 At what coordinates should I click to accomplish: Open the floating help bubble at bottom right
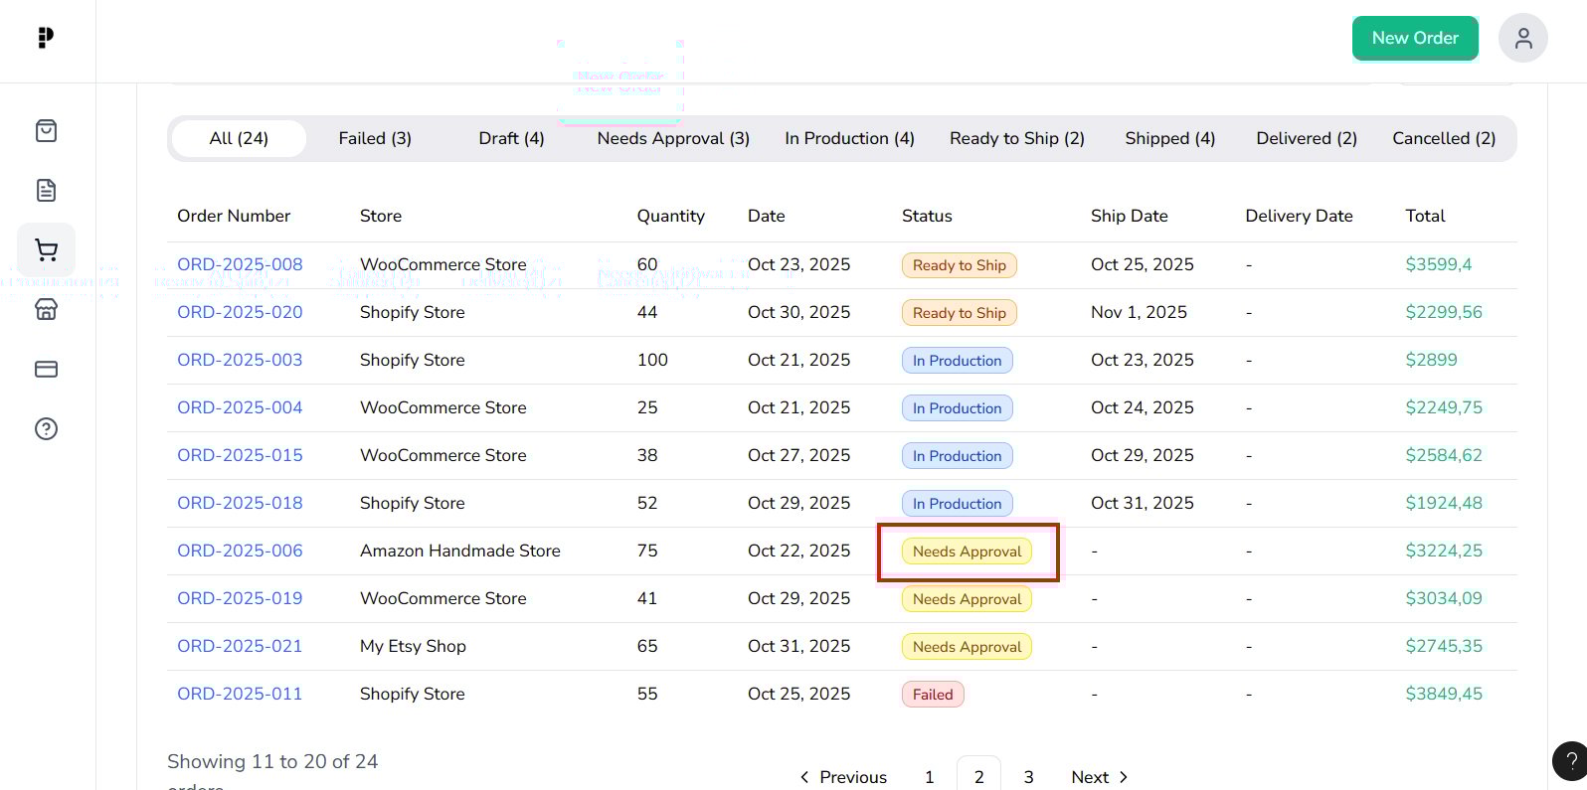[1570, 761]
